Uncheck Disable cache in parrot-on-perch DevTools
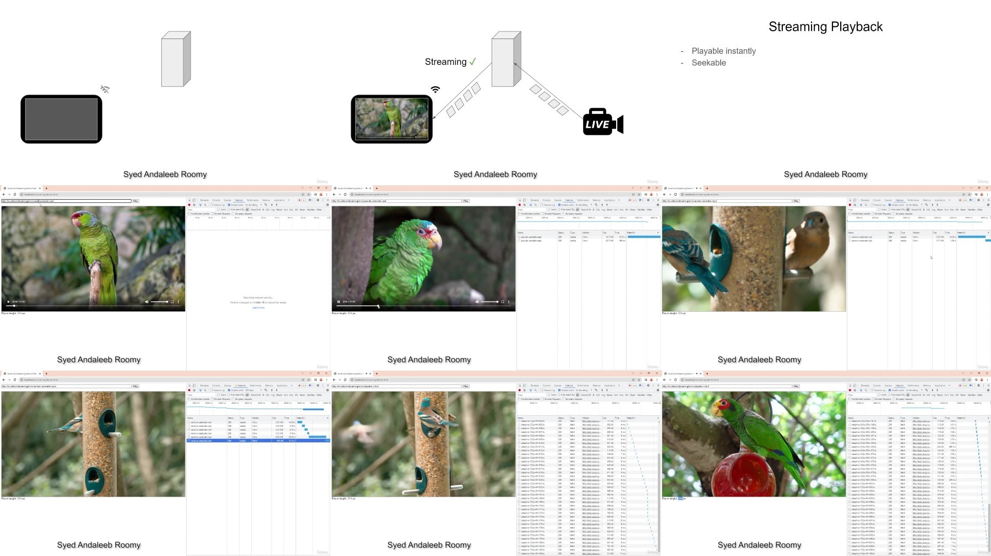The width and height of the screenshot is (991, 556). [x=229, y=205]
